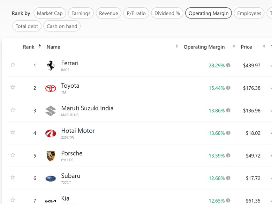The width and height of the screenshot is (272, 204).
Task: Click the Subaru logo icon
Action: coord(51,178)
